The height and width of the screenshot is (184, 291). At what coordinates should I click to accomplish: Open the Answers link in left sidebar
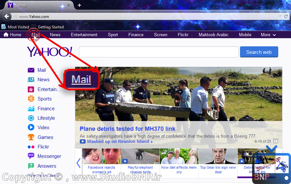(47, 166)
